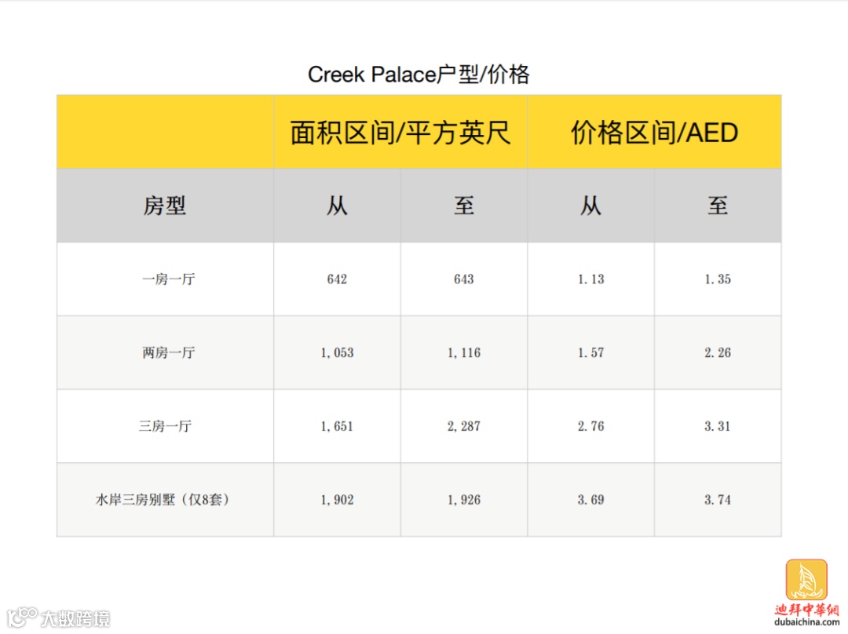848x634 pixels.
Task: Select area value 1,053
Action: 337,353
